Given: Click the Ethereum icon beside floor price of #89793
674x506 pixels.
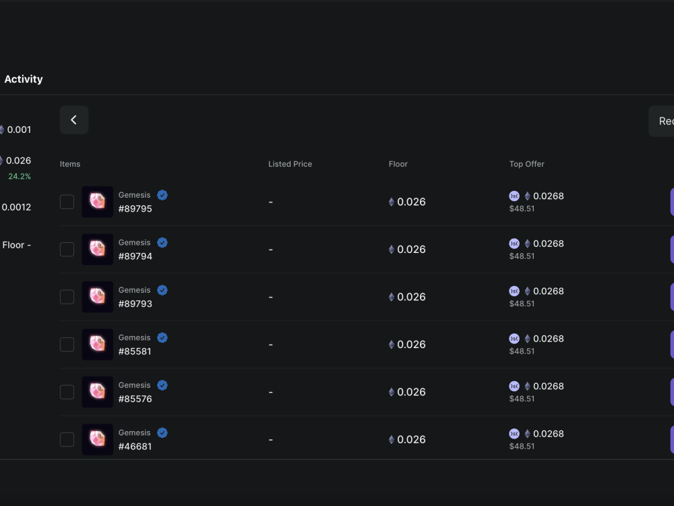Looking at the screenshot, I should (392, 297).
